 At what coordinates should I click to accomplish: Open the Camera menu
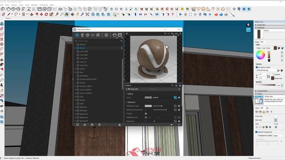click(14, 5)
